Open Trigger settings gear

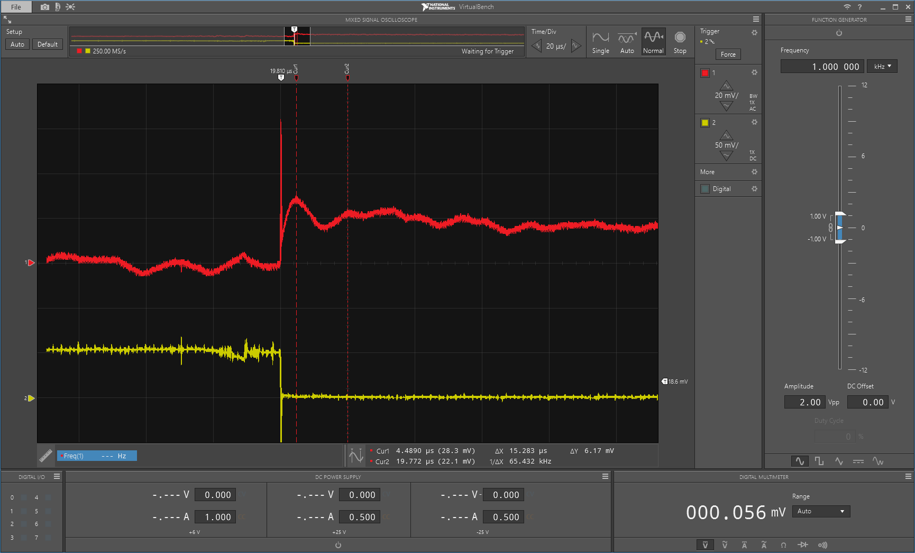pyautogui.click(x=754, y=32)
